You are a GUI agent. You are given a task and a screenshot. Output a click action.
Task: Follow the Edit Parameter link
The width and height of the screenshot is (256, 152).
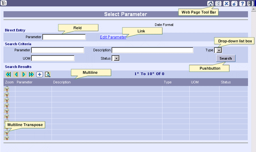pos(113,37)
